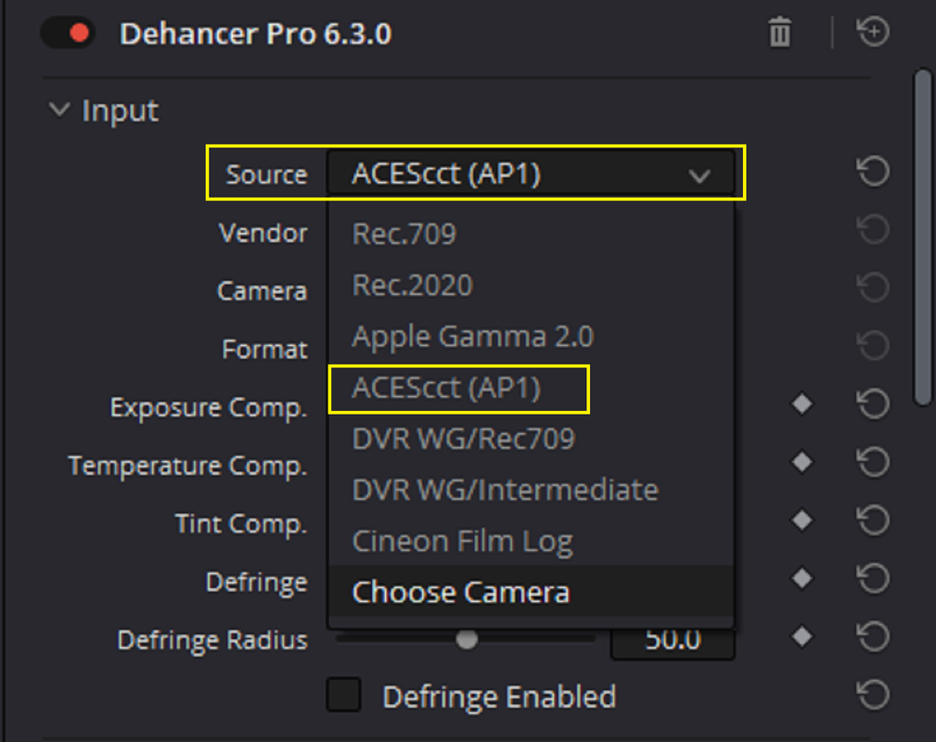The image size is (936, 742).
Task: Reset the Defringe Enabled setting
Action: 873,695
